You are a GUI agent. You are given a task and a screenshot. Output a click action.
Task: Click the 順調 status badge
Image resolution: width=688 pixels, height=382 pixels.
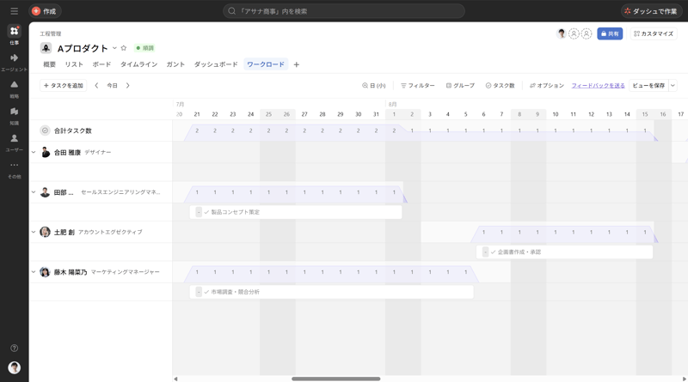click(x=144, y=48)
